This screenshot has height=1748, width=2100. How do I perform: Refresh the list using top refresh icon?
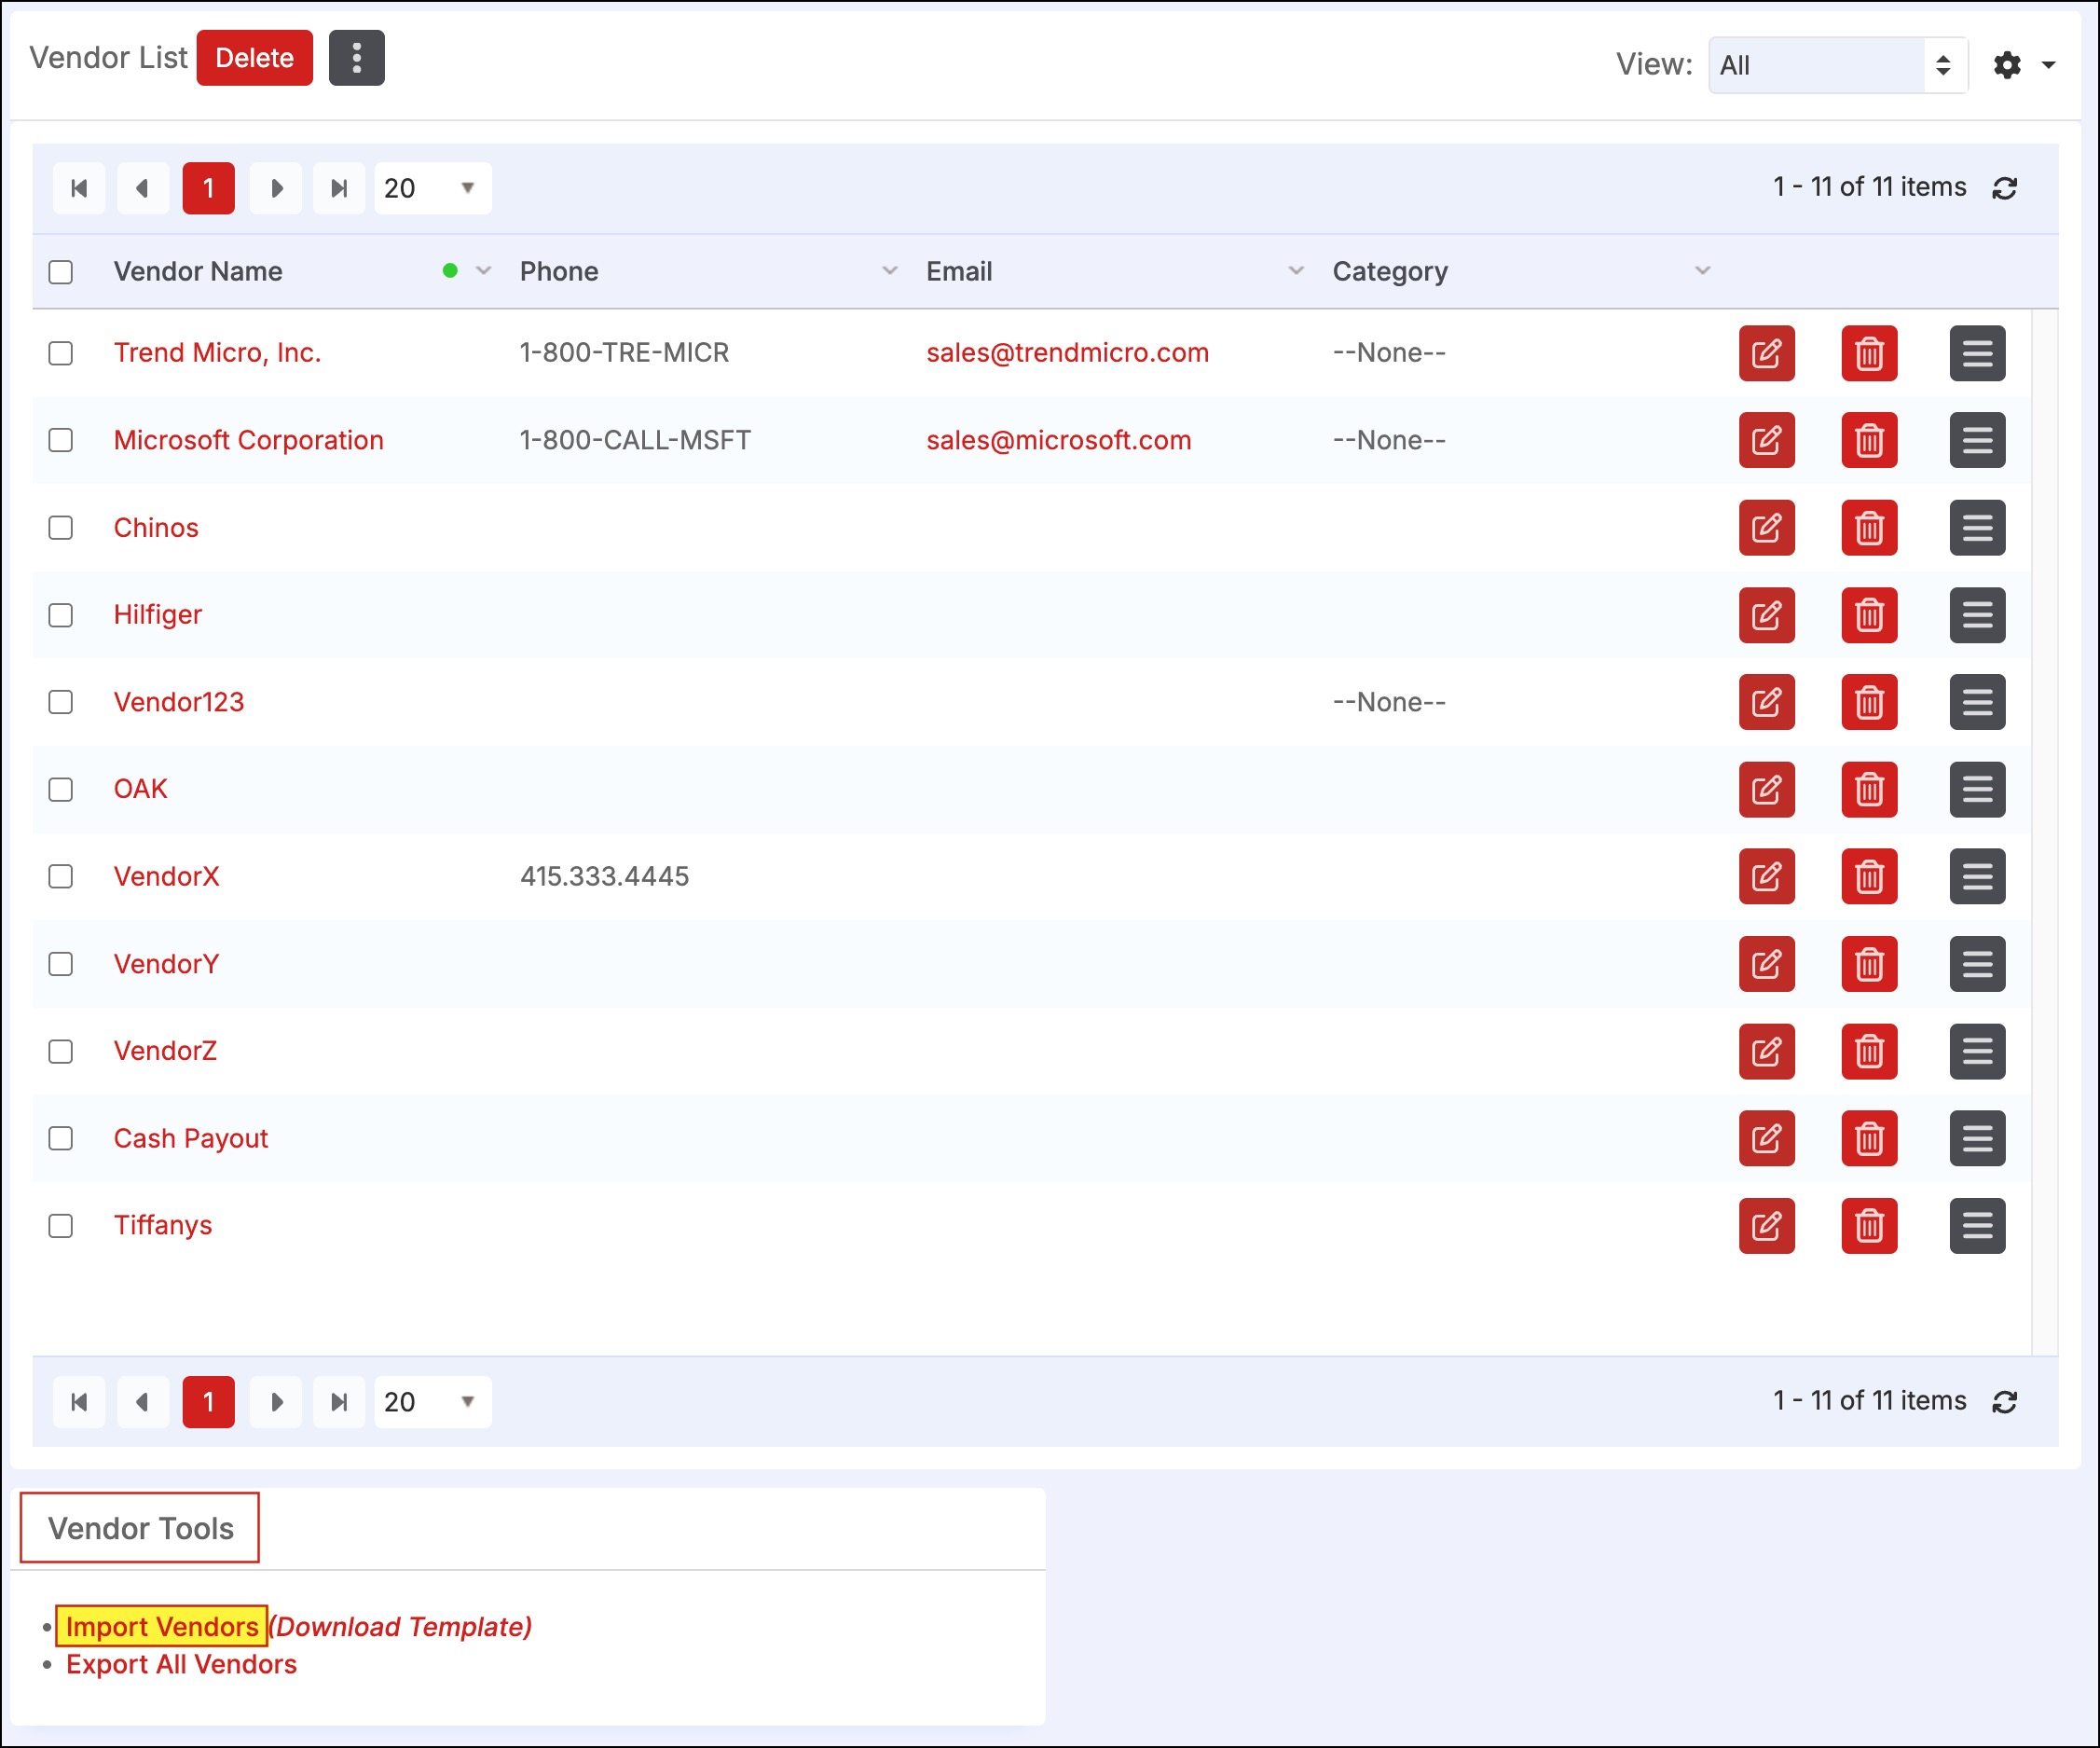[2004, 188]
